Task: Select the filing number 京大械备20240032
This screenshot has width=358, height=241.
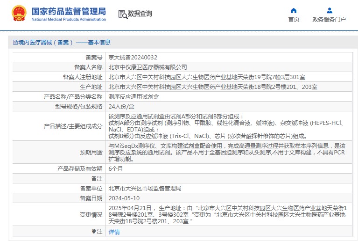Action: point(133,57)
